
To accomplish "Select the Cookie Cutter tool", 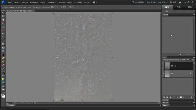I will coord(3,48).
